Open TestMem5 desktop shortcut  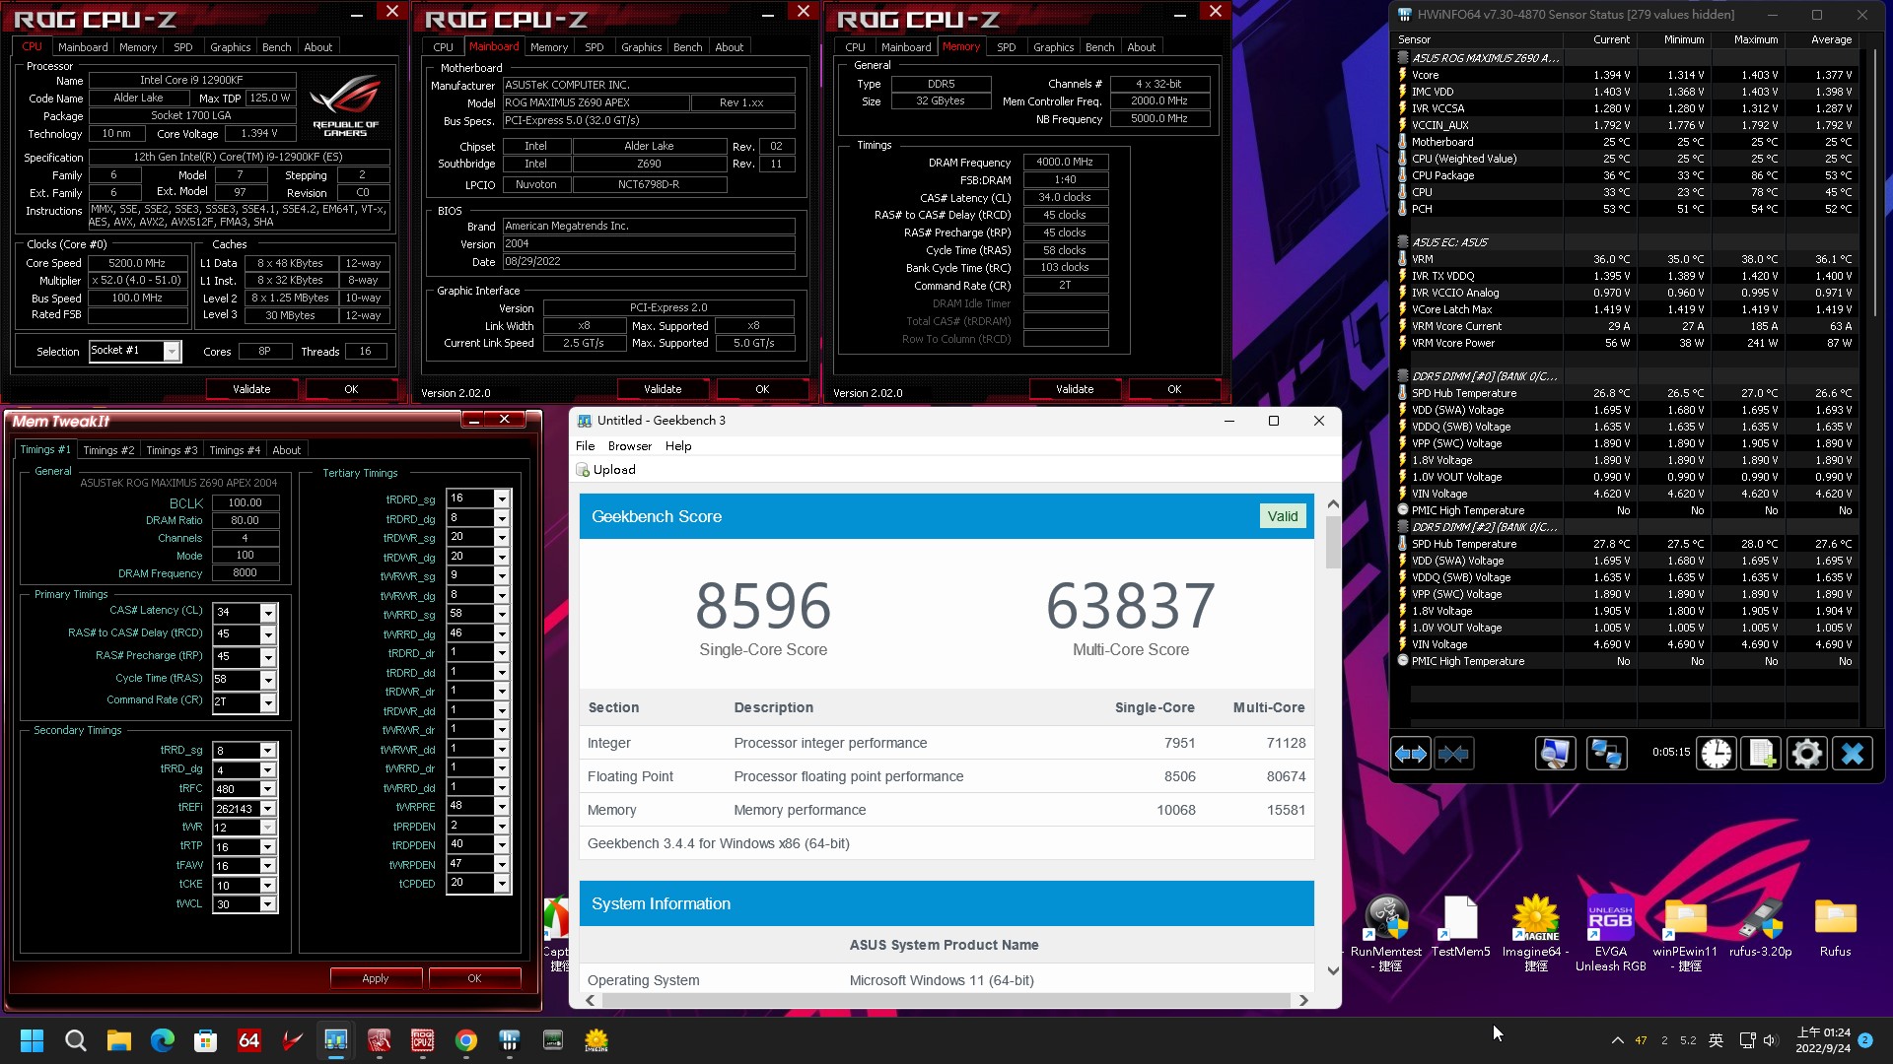(1460, 927)
